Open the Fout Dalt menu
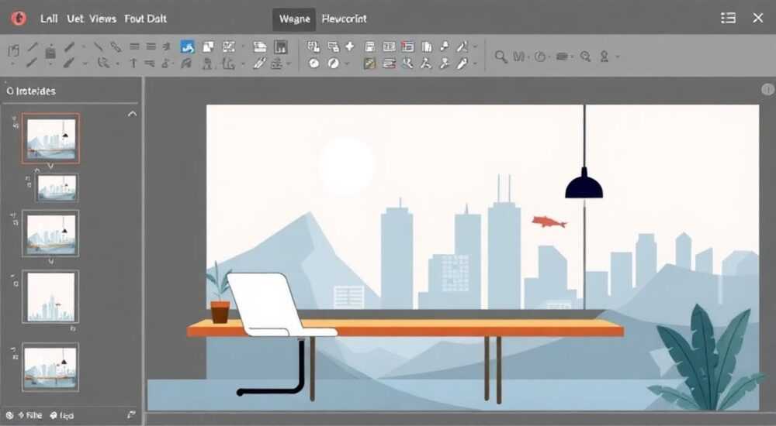This screenshot has height=426, width=776. click(146, 19)
